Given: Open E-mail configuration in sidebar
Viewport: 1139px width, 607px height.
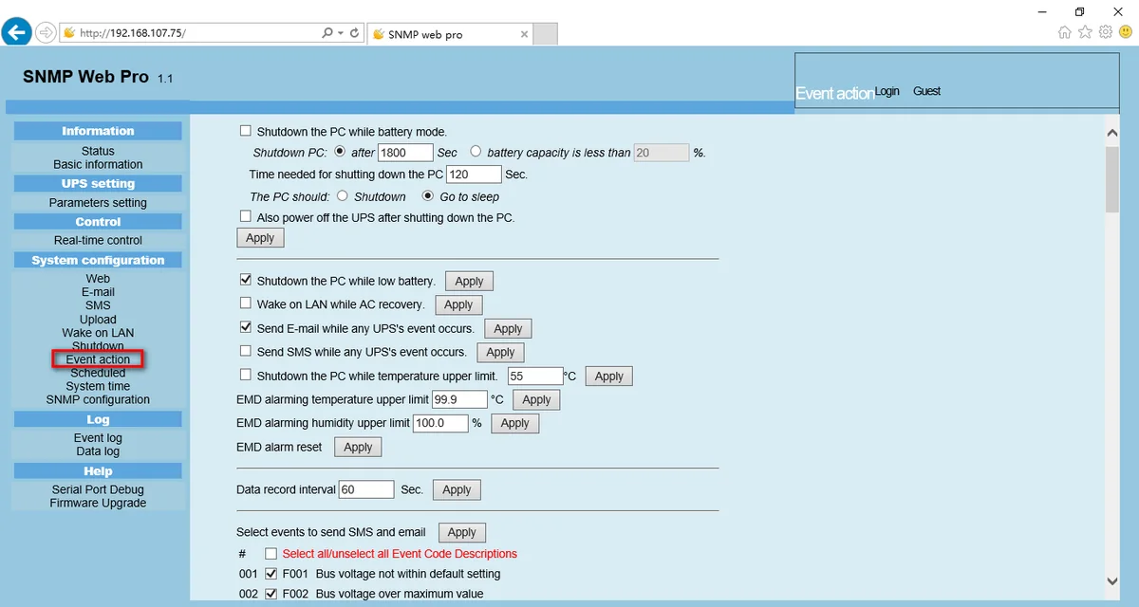Looking at the screenshot, I should pyautogui.click(x=98, y=292).
